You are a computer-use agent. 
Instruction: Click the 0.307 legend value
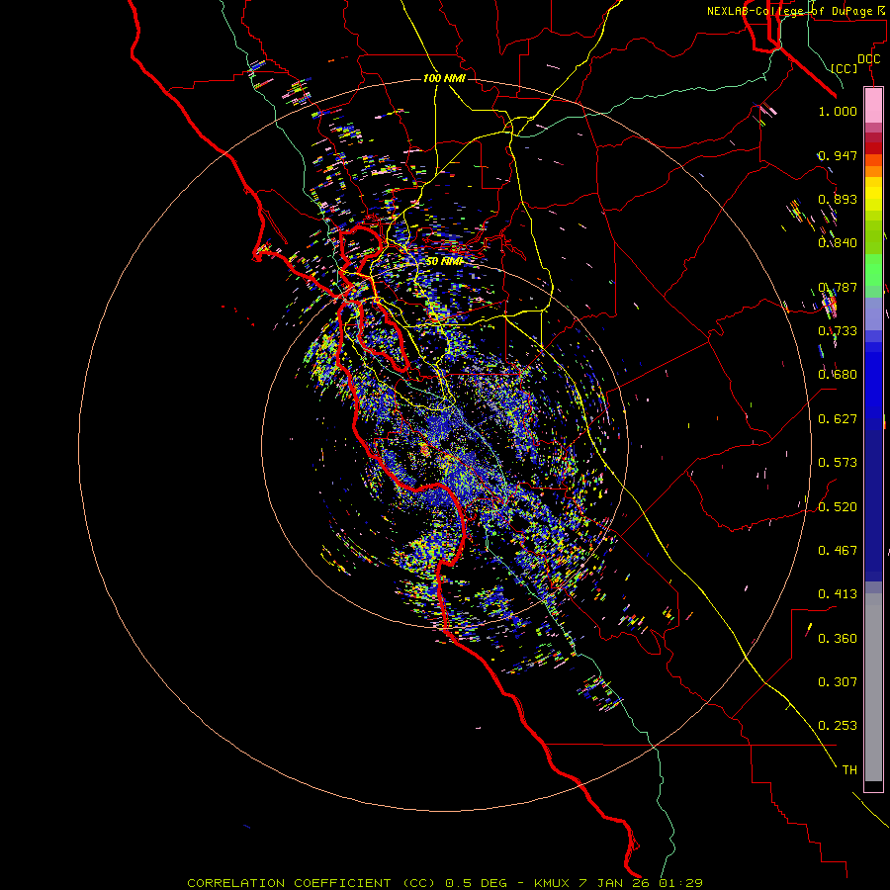coord(838,681)
